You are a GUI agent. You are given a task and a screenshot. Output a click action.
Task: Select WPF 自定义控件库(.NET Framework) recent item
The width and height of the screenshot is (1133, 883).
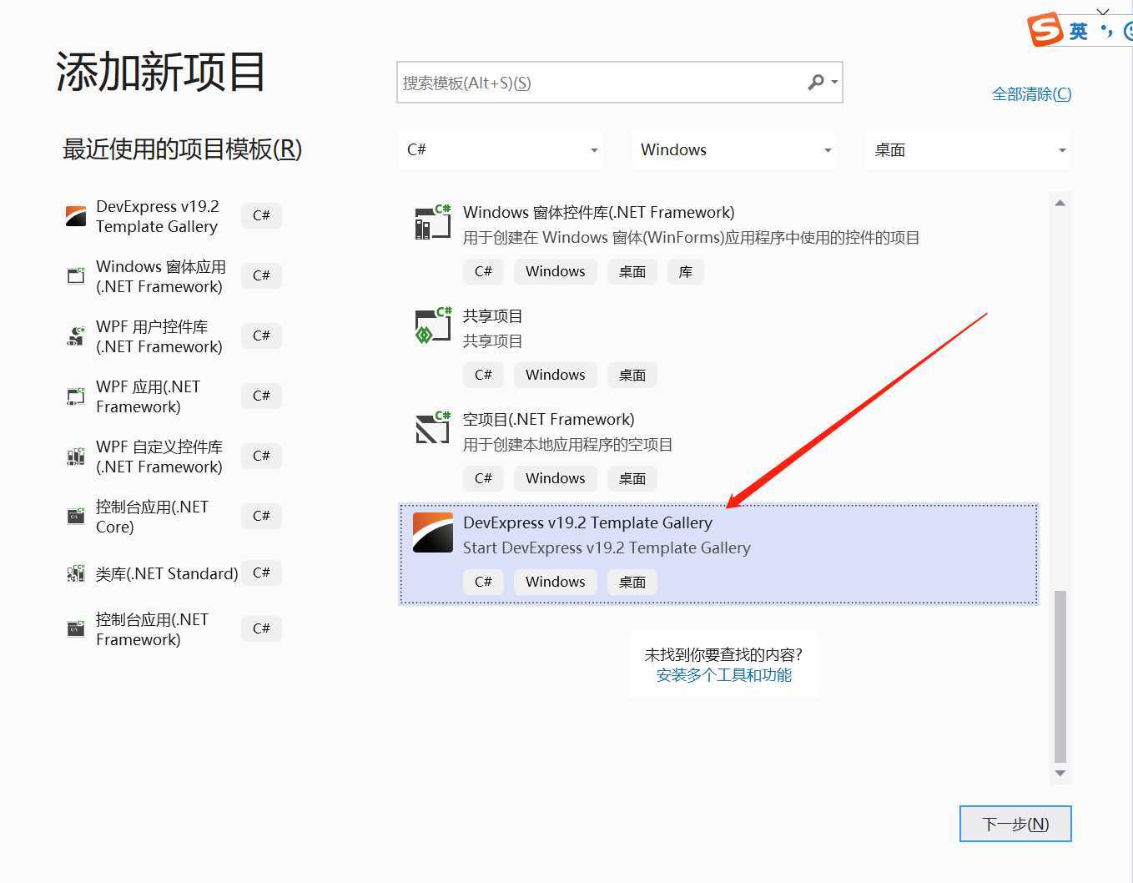[x=174, y=457]
